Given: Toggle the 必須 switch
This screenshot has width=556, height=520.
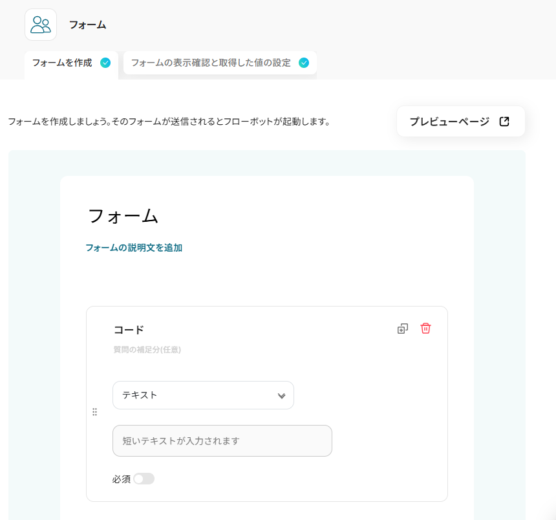Looking at the screenshot, I should pyautogui.click(x=144, y=479).
